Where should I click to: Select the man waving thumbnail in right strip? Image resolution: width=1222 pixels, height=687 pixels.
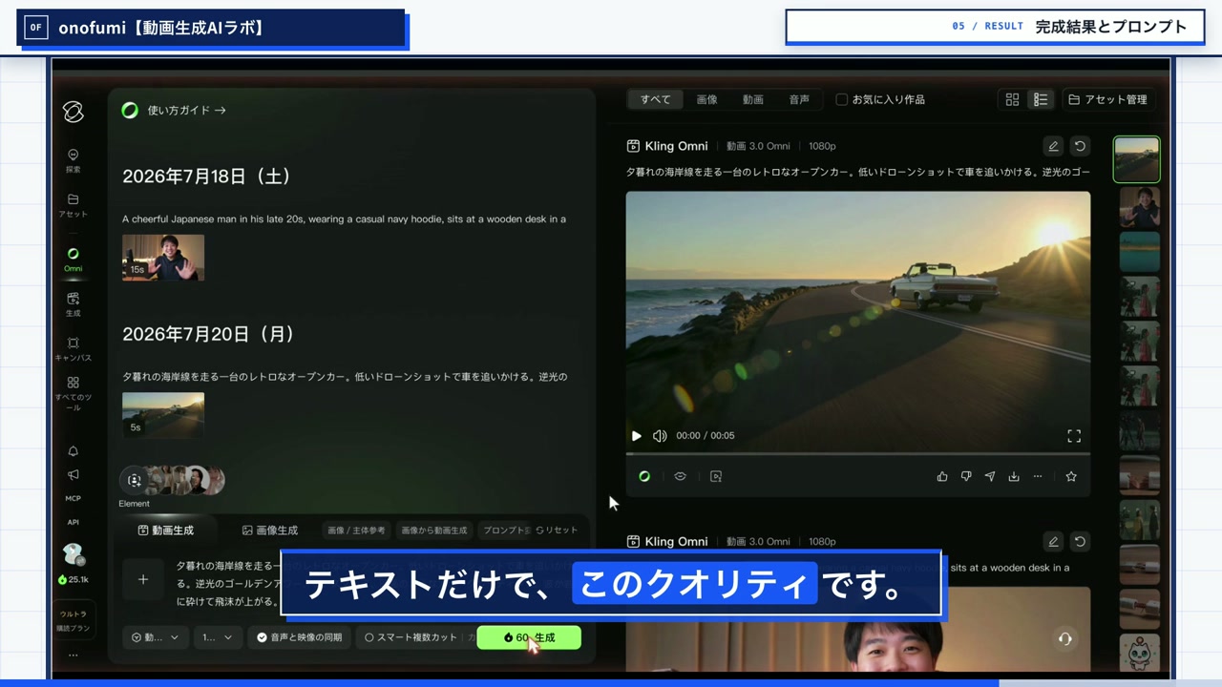tap(1139, 206)
